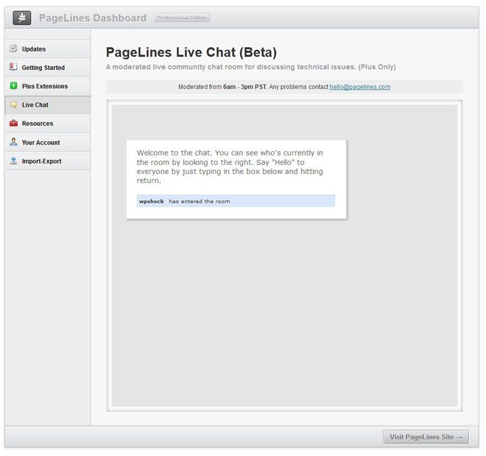Select the Getting Started text label

click(x=43, y=68)
